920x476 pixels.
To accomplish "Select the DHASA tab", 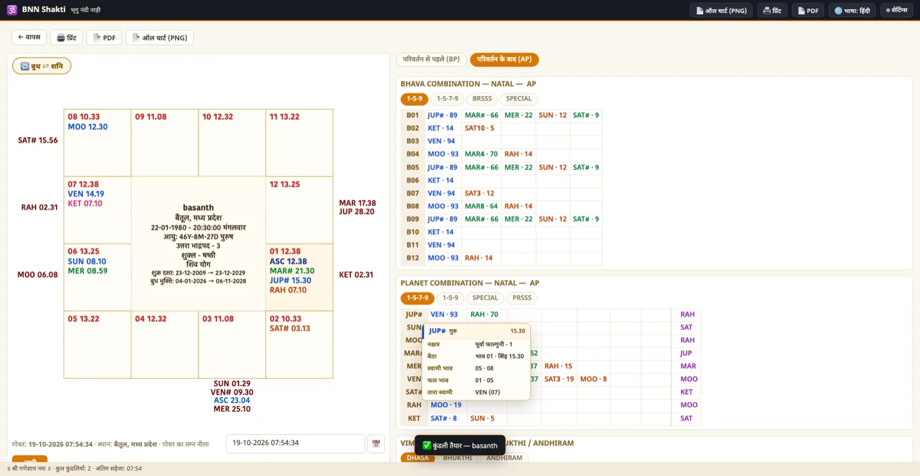I will coord(418,458).
